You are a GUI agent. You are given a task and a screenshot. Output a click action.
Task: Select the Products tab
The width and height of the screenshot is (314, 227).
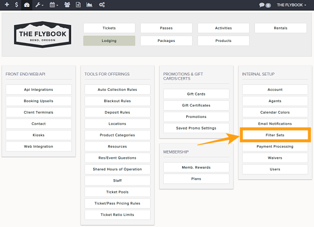223,41
